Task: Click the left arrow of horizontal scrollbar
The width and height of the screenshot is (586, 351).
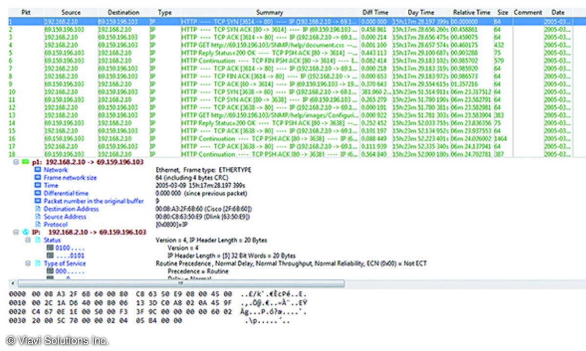Action: coord(13,283)
